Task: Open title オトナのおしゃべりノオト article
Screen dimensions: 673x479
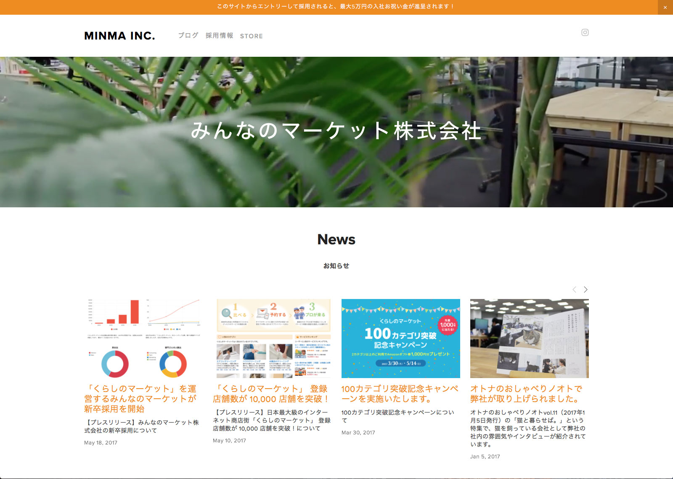Action: click(x=527, y=394)
